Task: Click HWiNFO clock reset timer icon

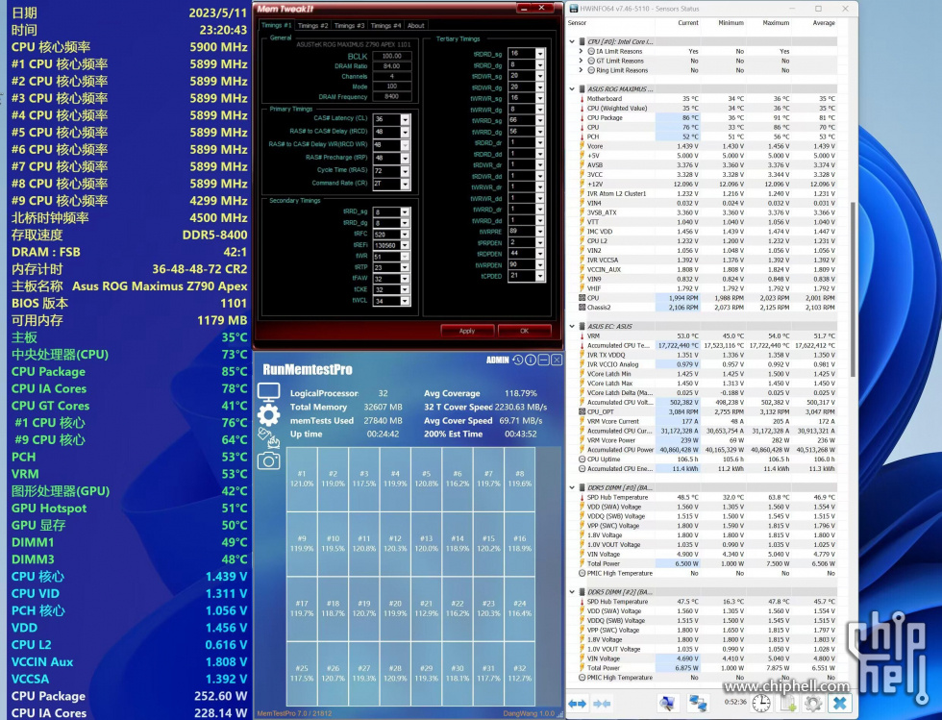Action: point(760,703)
